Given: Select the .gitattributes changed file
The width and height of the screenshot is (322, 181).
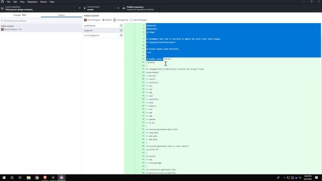Looking at the screenshot, I should (103, 26).
